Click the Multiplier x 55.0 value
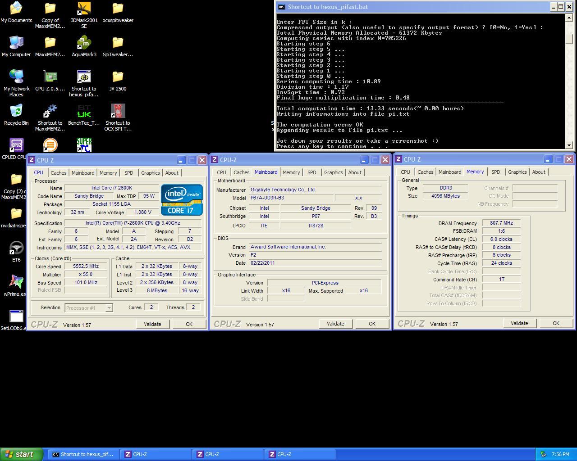The height and width of the screenshot is (461, 577). pos(86,275)
